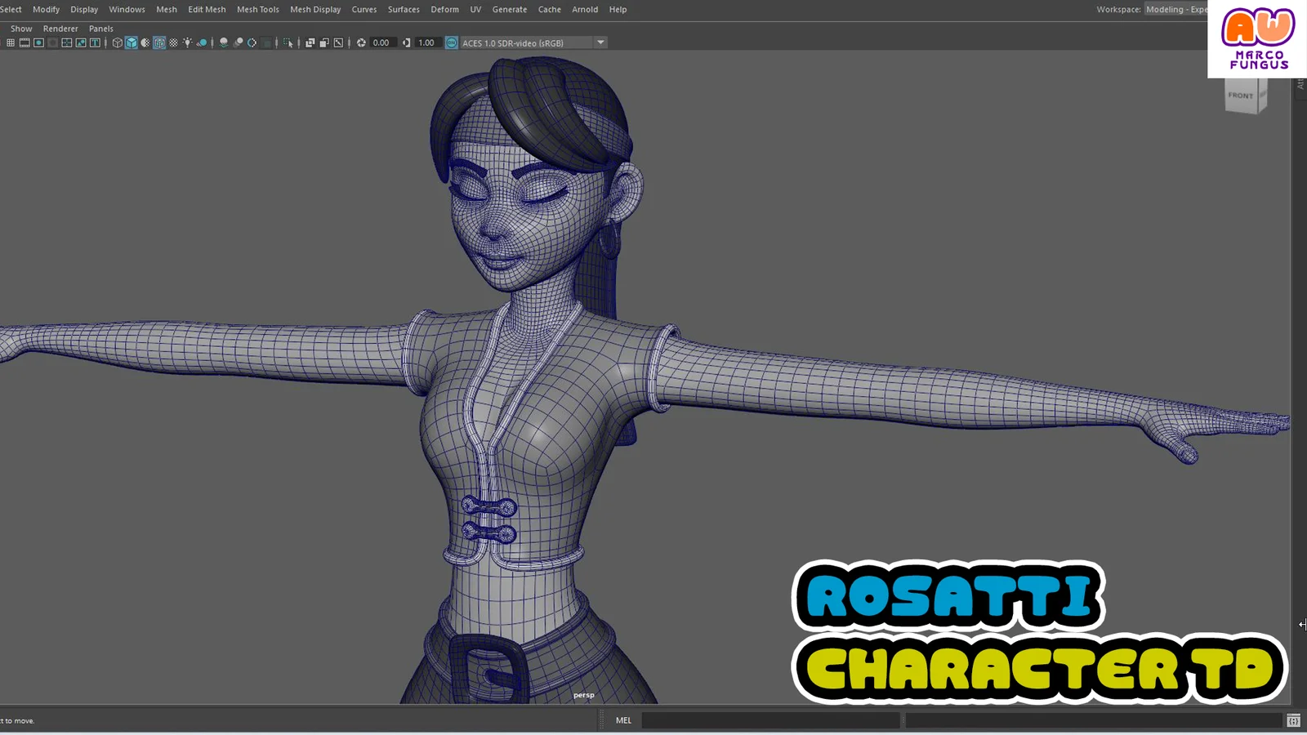
Task: Toggle motion blur display in the panel toolbar
Action: (x=239, y=42)
